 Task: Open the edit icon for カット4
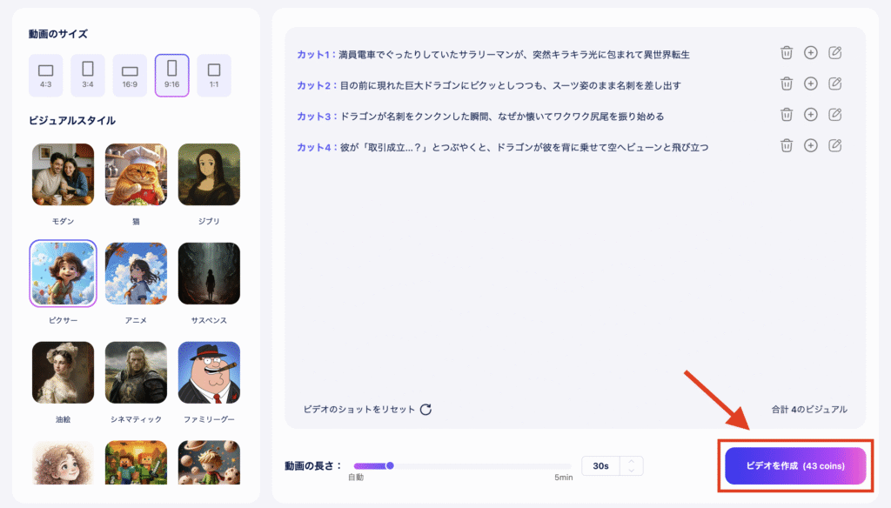(x=834, y=146)
